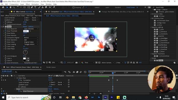Select the Roto Brush tool

50,7
